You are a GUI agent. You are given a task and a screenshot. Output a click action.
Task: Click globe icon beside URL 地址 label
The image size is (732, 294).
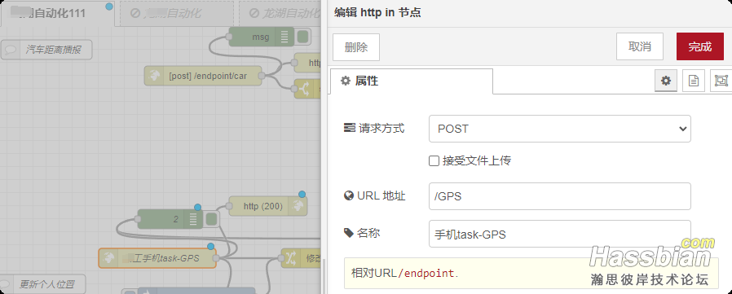point(348,196)
